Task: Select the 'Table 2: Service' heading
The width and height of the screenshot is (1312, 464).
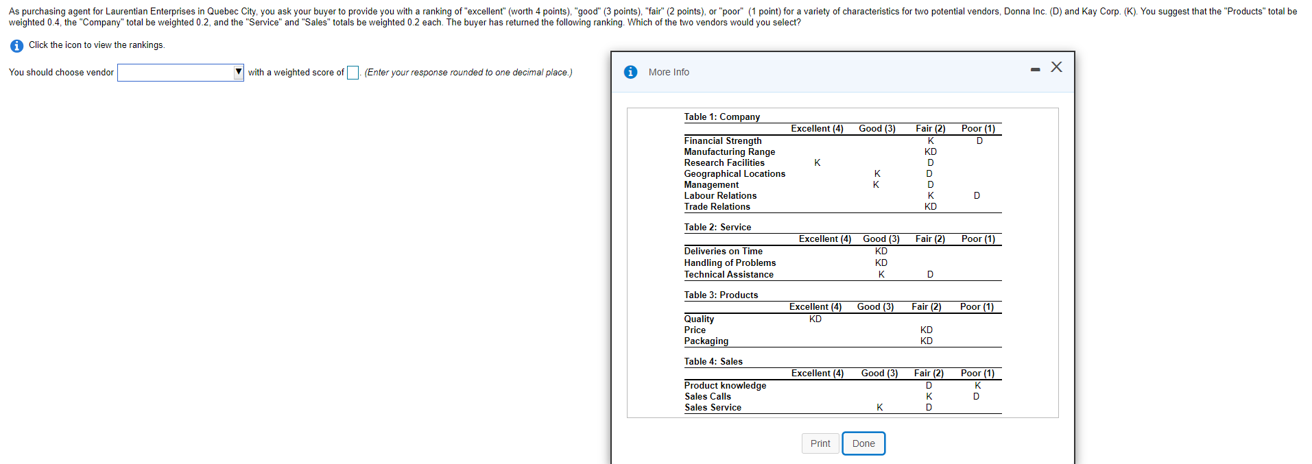Action: (x=717, y=228)
